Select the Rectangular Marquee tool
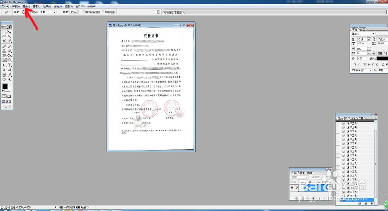The height and width of the screenshot is (211, 388). coord(4,32)
